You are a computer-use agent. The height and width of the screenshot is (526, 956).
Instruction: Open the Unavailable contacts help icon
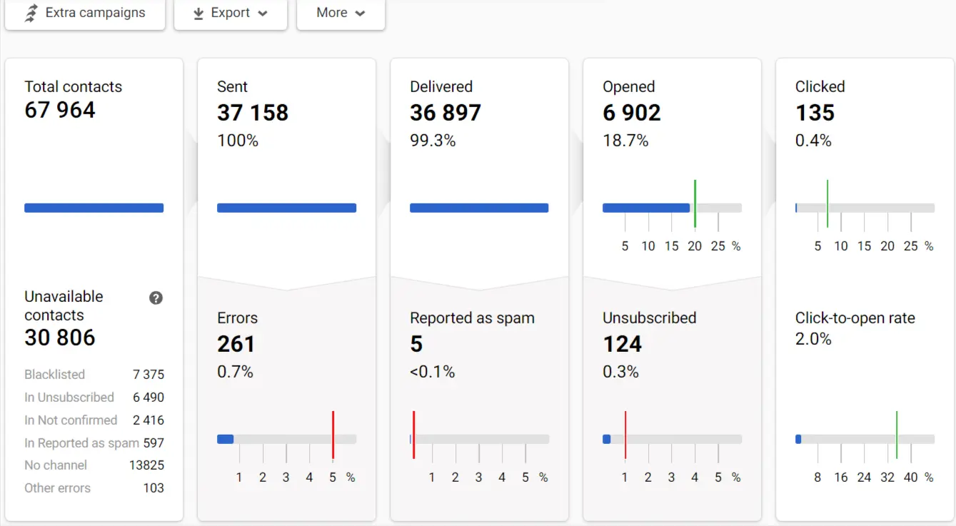click(156, 298)
